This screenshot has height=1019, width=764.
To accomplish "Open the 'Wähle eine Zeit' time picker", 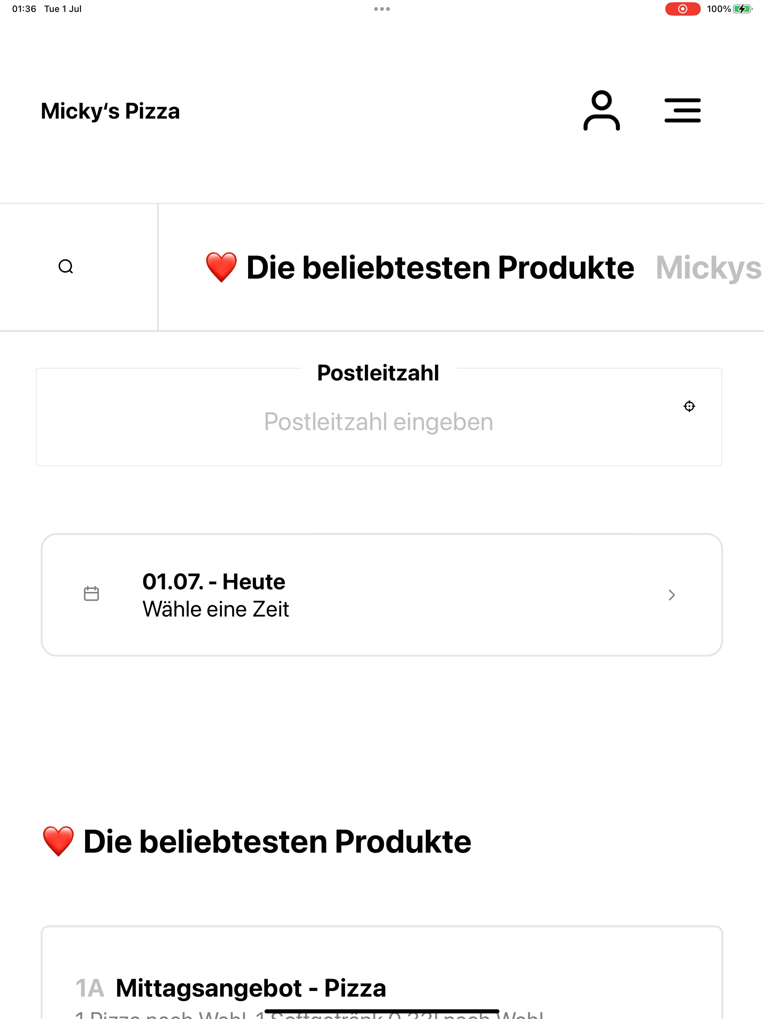I will [216, 609].
